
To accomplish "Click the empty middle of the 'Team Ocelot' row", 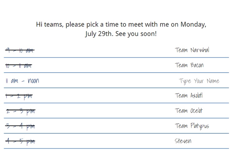I will click(x=104, y=111).
